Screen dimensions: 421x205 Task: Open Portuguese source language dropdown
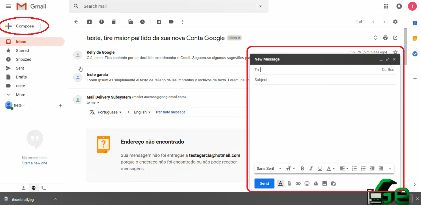[x=110, y=112]
